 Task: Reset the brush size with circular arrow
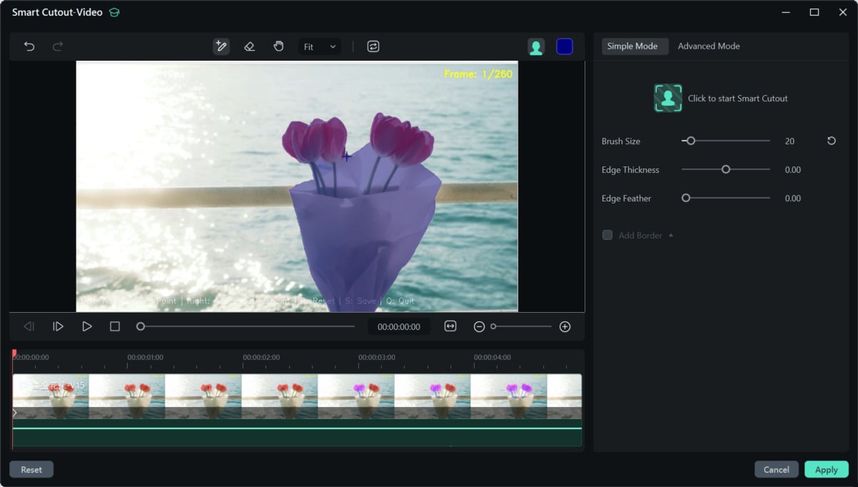point(831,141)
